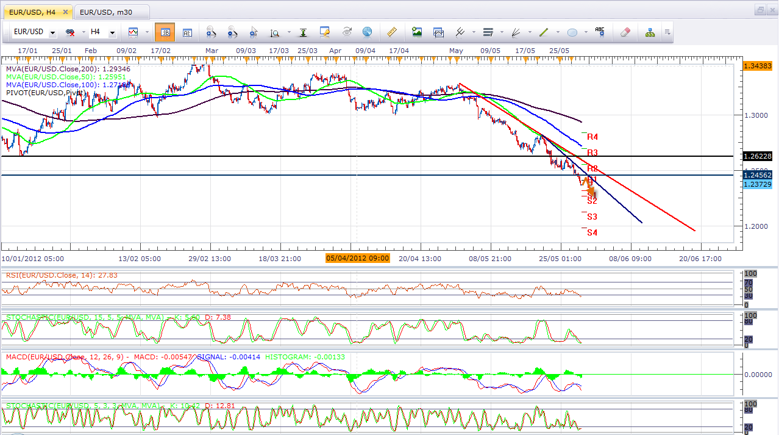
Task: Switch to the EUR/USD, m30 tab
Action: pos(113,12)
